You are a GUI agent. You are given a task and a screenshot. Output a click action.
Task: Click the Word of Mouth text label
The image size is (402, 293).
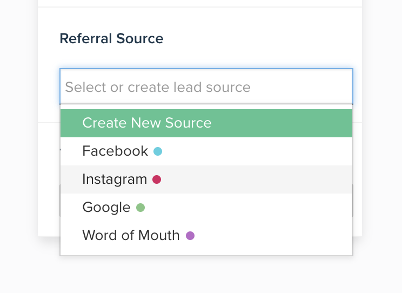tap(131, 236)
